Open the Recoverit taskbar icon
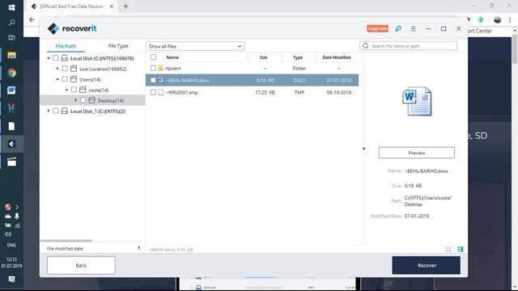 pos(11,144)
